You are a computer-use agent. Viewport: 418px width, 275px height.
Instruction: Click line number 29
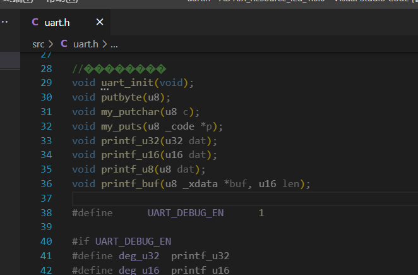point(46,83)
